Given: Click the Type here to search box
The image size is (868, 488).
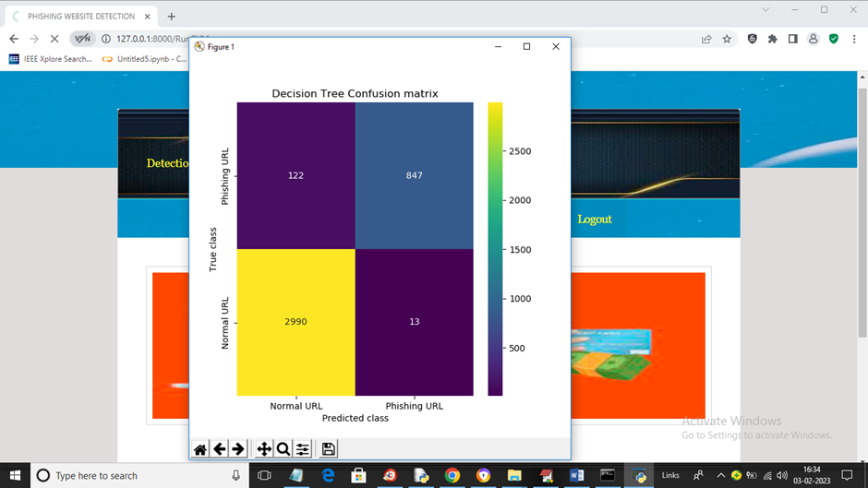Looking at the screenshot, I should (x=139, y=475).
